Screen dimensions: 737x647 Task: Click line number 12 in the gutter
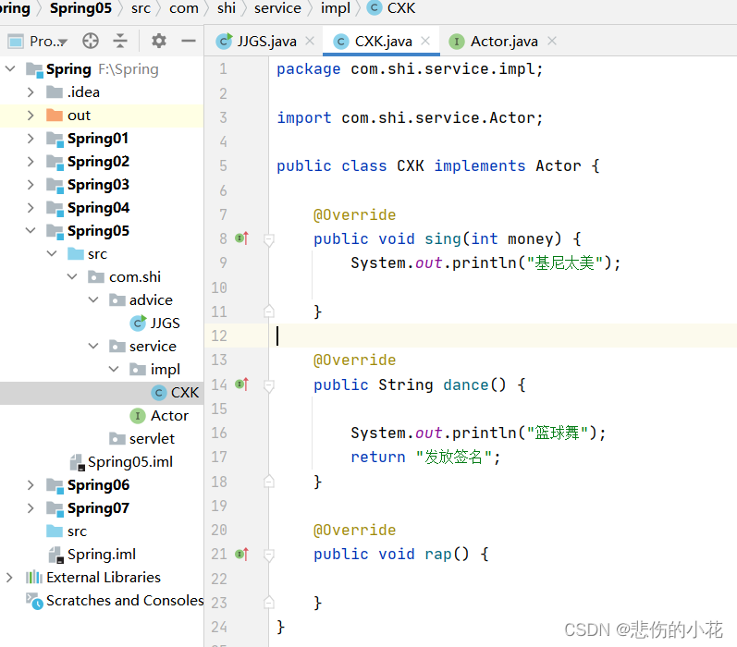(219, 336)
